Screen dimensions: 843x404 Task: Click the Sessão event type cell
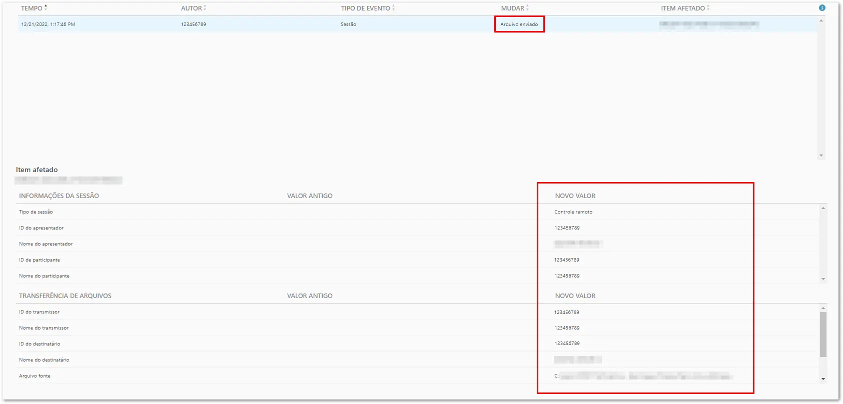pyautogui.click(x=348, y=24)
